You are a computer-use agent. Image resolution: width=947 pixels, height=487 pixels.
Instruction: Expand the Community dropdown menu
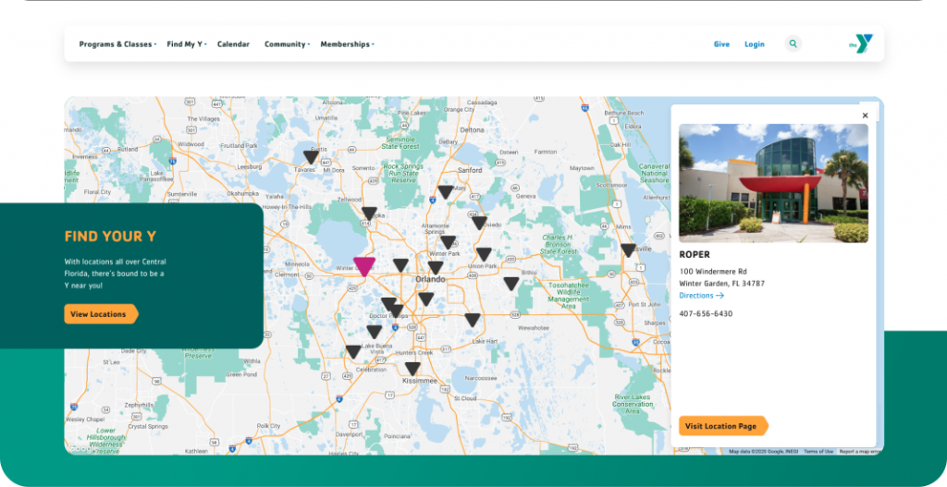[287, 44]
